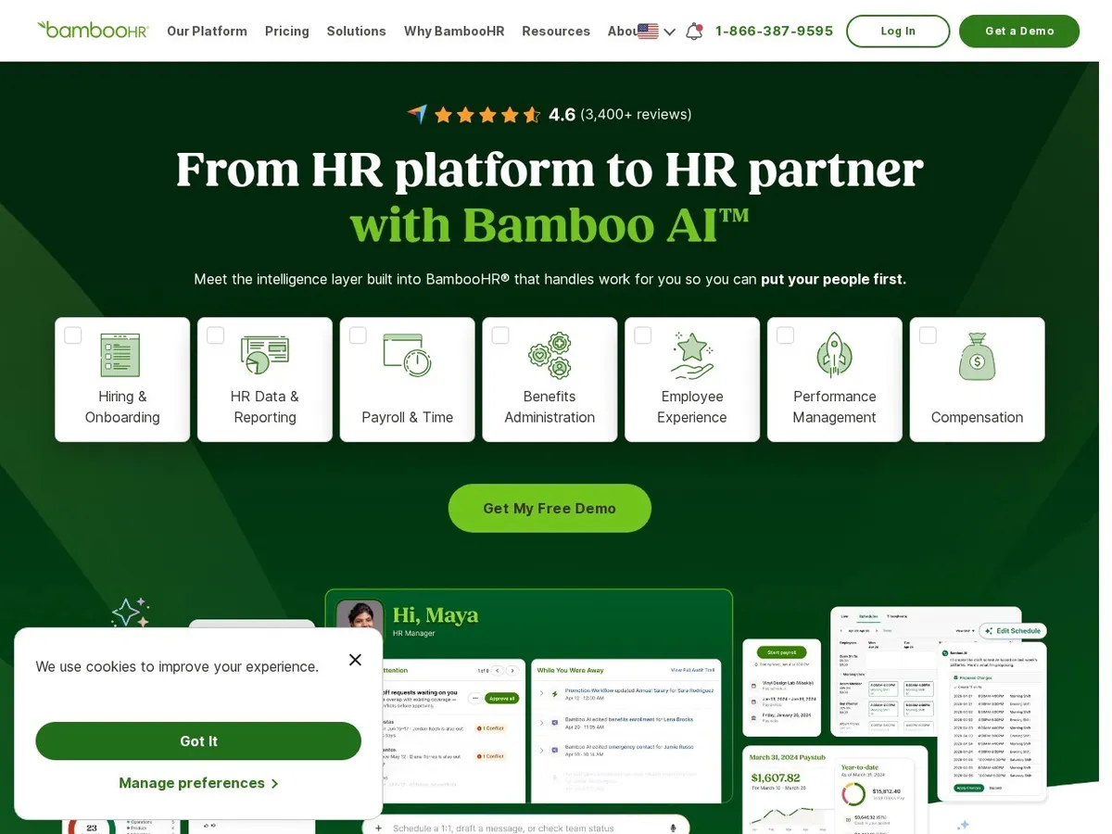Click the Edit Schedule pill

click(1013, 631)
